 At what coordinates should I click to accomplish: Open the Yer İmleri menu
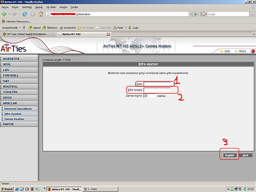coord(51,7)
